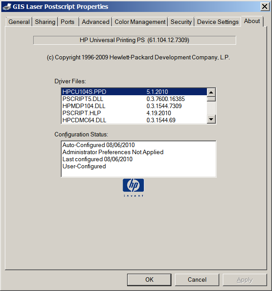Switch to the General tab
272x291 pixels.
(19, 22)
